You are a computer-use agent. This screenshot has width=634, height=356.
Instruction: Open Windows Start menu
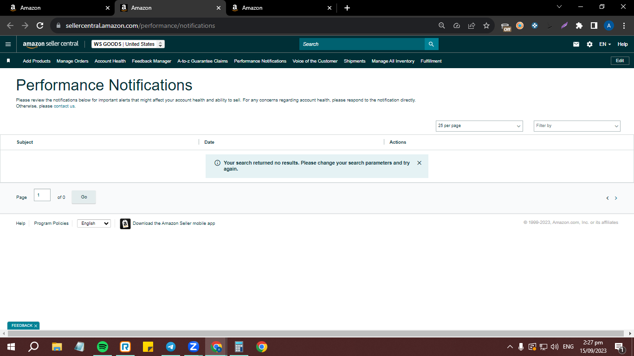click(x=11, y=347)
